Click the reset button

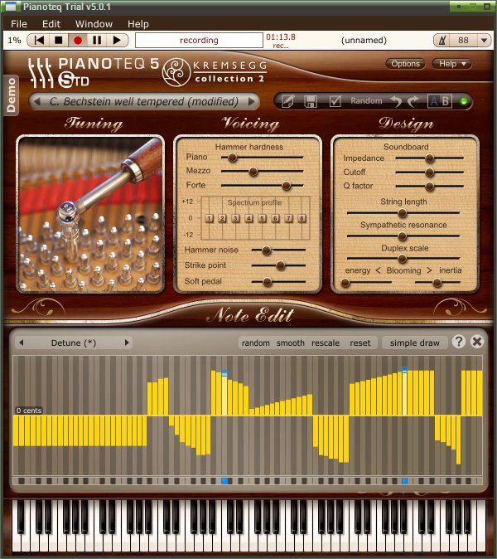[360, 343]
